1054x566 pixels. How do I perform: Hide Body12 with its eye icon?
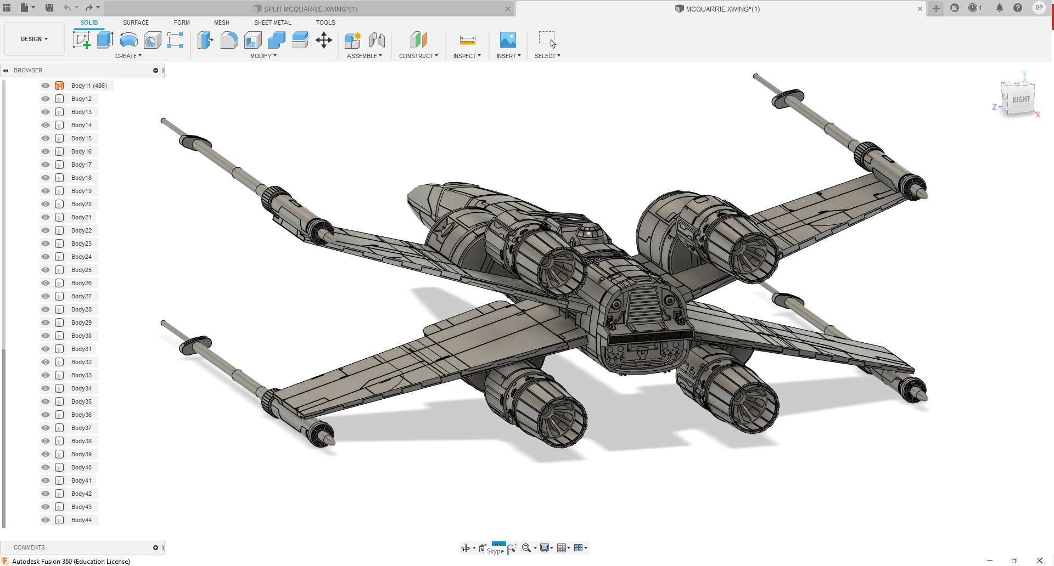[x=46, y=99]
